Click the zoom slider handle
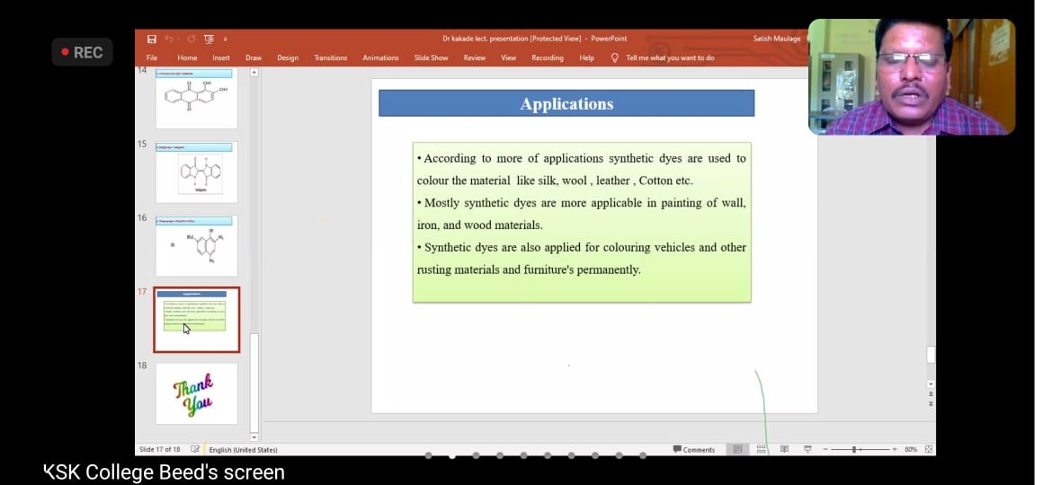1052x485 pixels. (854, 449)
